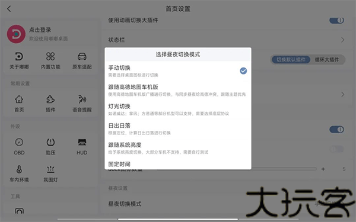The width and height of the screenshot is (356, 222).
Task: Choose 灯光切换 option
Action: (178, 110)
